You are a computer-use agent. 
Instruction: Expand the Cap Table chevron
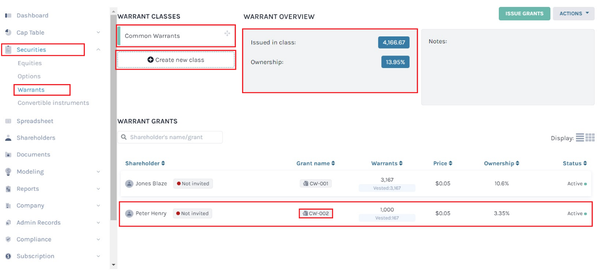click(x=98, y=32)
